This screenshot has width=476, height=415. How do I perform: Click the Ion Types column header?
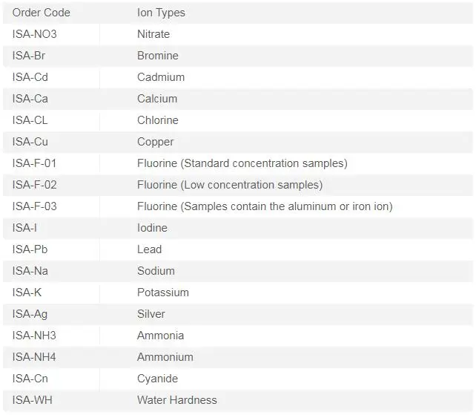tap(161, 13)
